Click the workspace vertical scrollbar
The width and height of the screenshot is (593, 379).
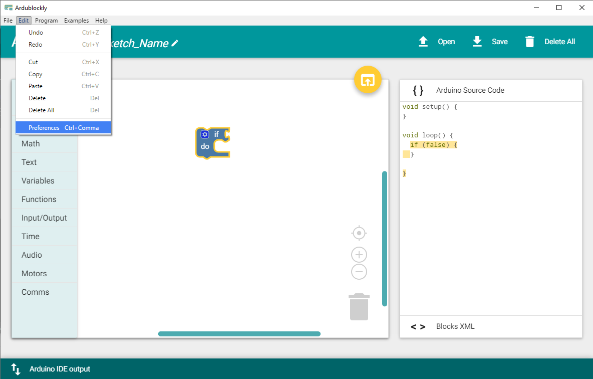(385, 239)
